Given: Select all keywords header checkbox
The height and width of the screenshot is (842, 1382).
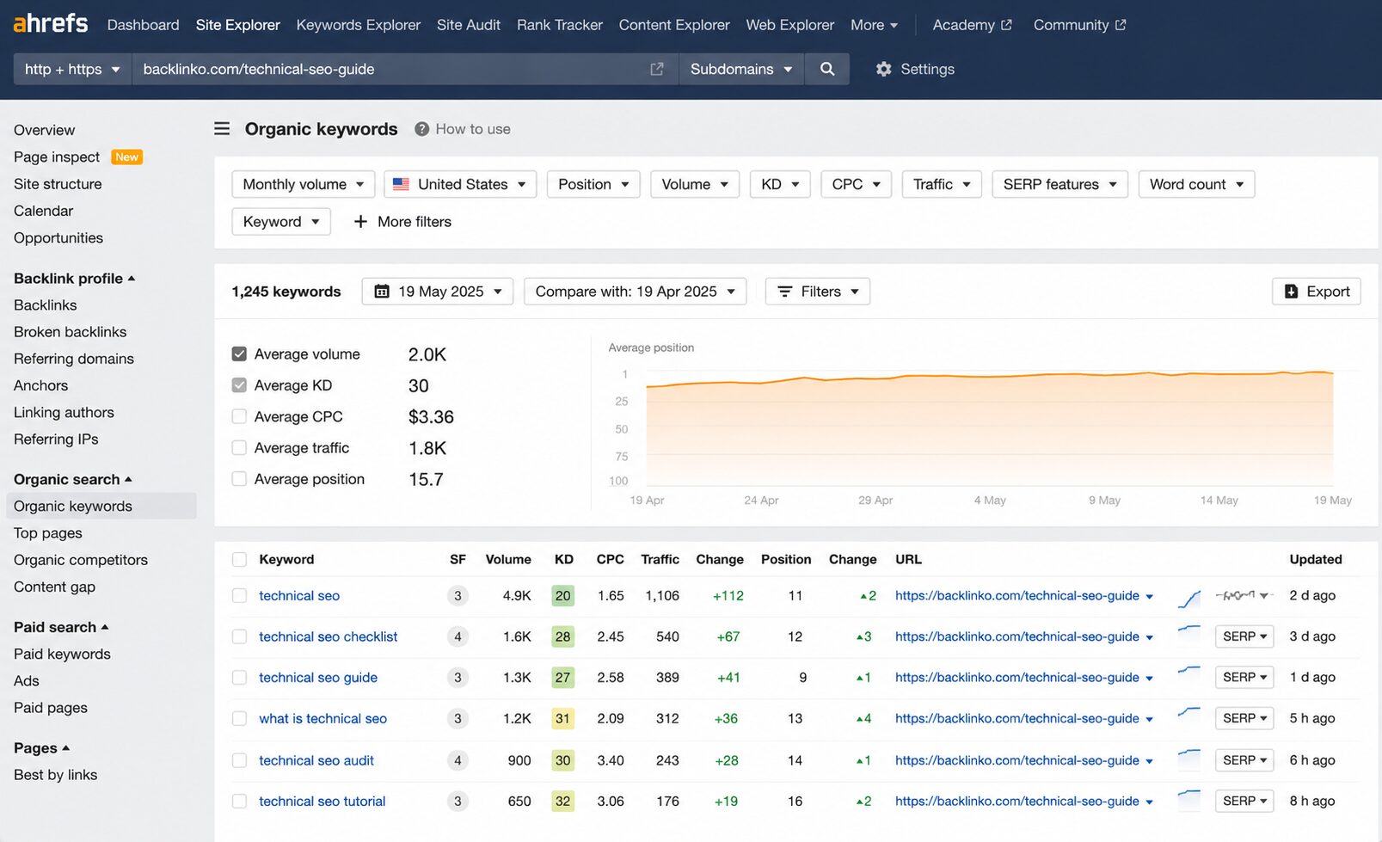Looking at the screenshot, I should point(239,560).
